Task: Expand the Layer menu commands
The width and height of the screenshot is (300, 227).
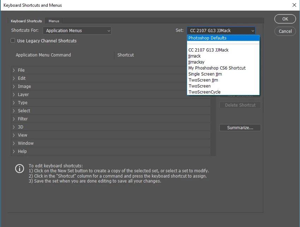Action: [x=14, y=95]
